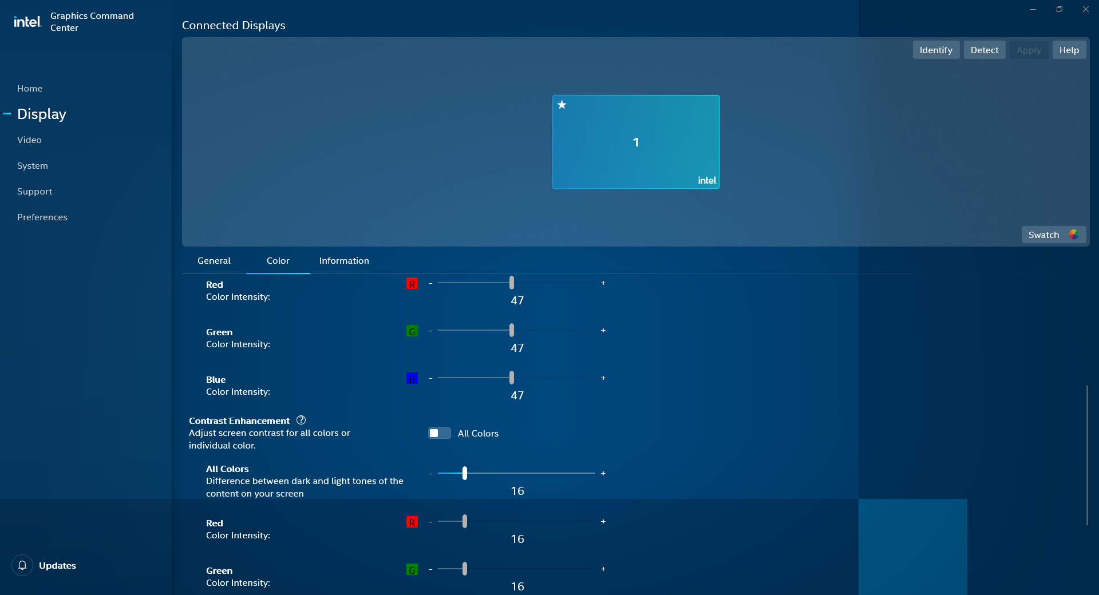Click the 'Contrast Enhancement' heading text

coord(239,421)
